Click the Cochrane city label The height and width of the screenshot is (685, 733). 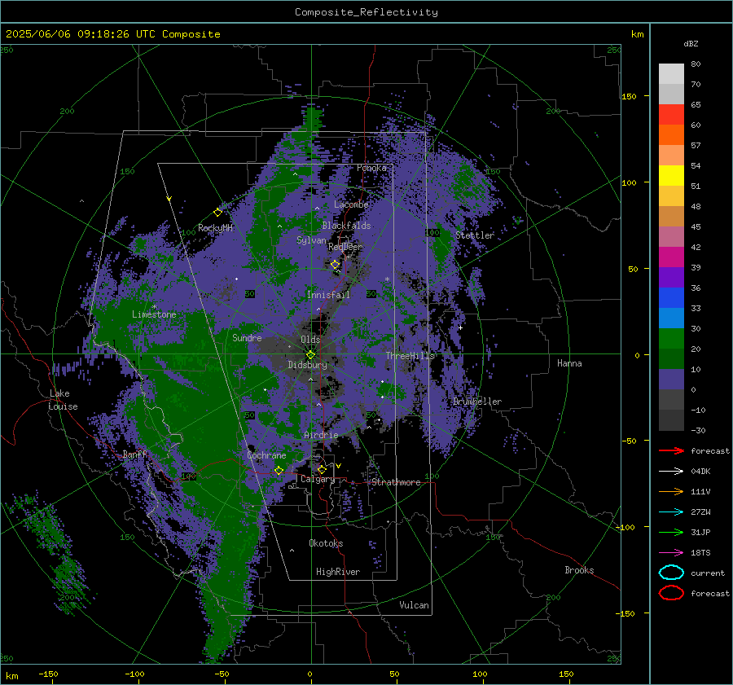[266, 455]
